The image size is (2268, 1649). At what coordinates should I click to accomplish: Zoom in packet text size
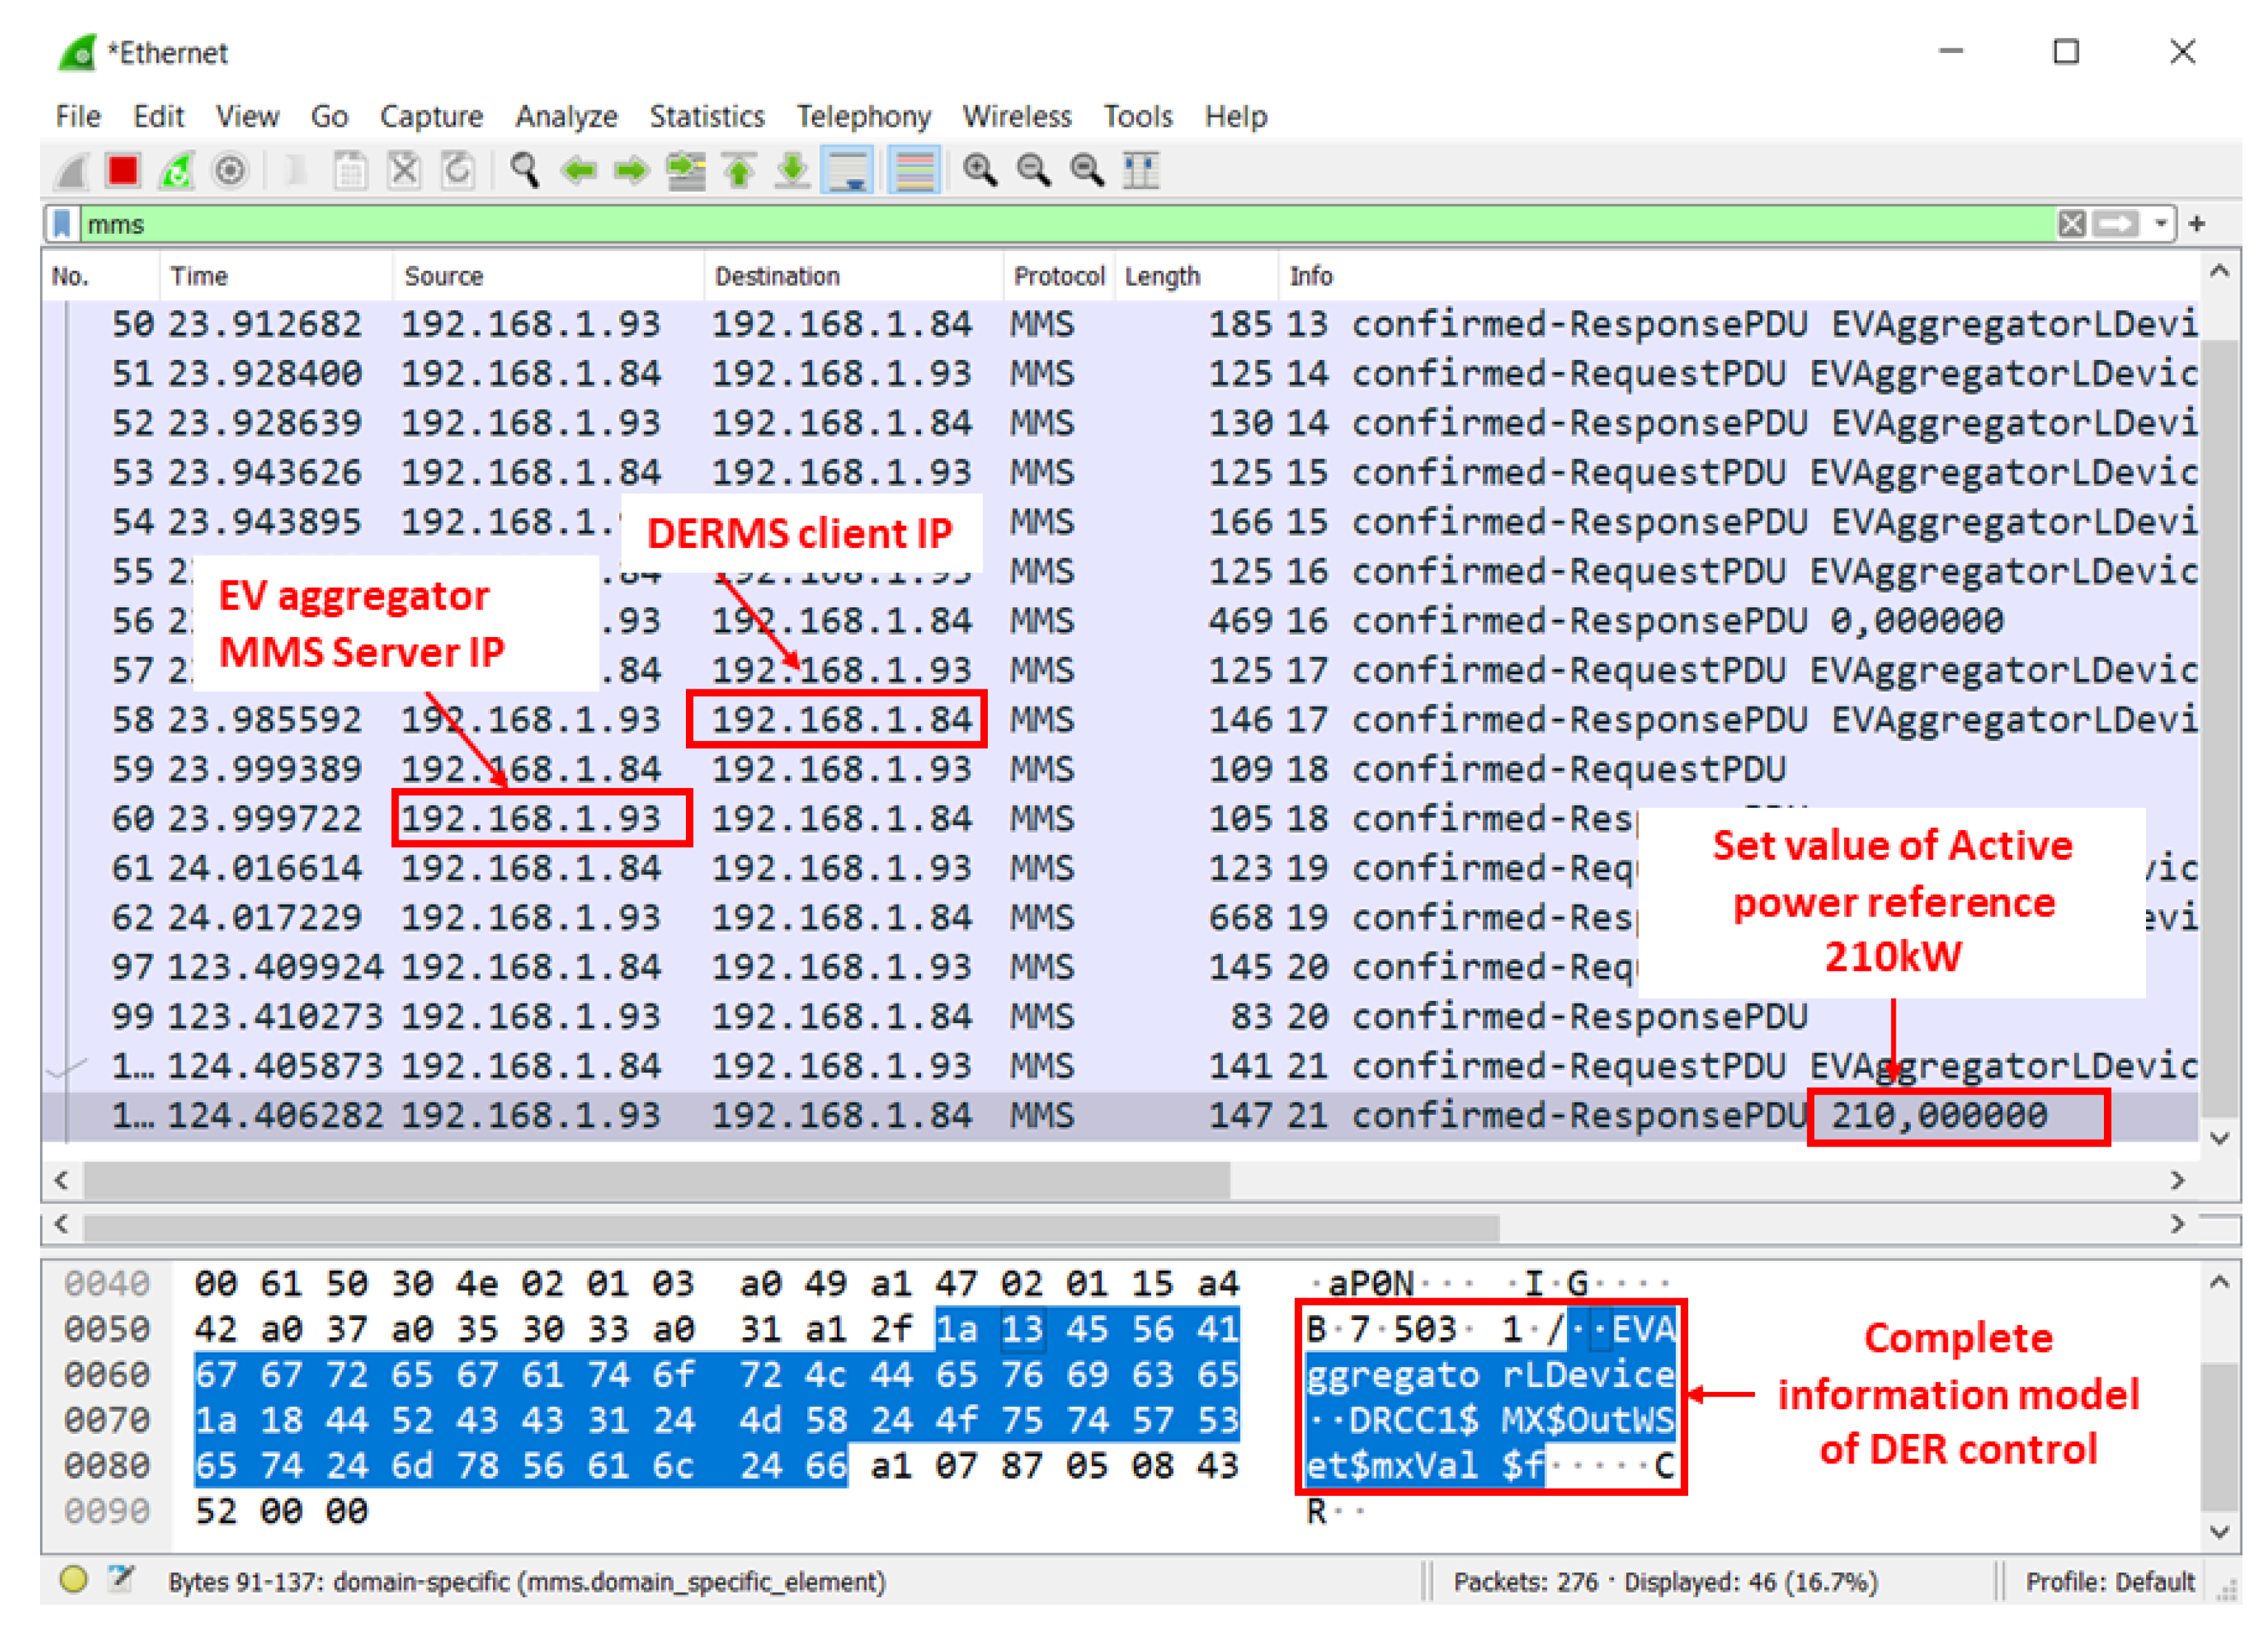pyautogui.click(x=979, y=171)
